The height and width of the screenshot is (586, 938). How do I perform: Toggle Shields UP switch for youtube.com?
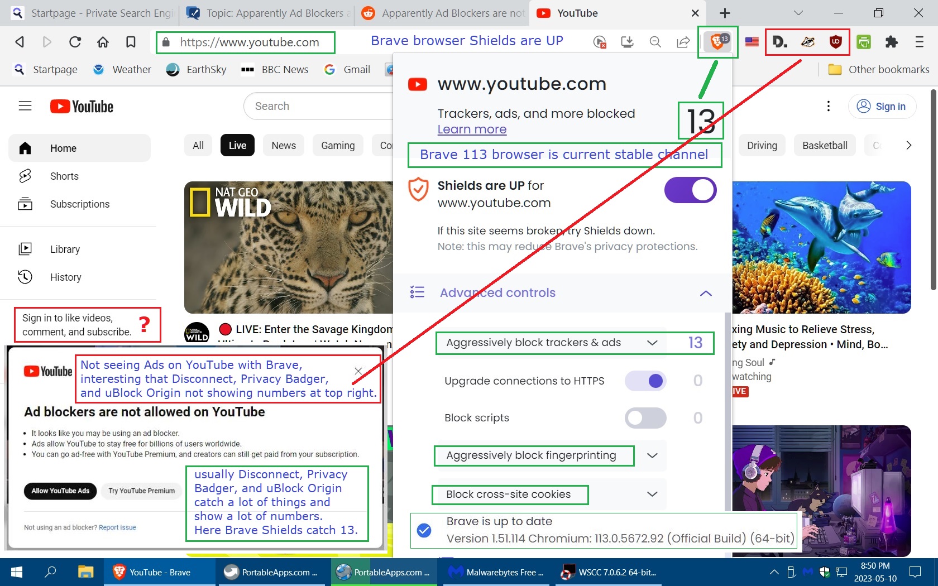click(x=690, y=190)
